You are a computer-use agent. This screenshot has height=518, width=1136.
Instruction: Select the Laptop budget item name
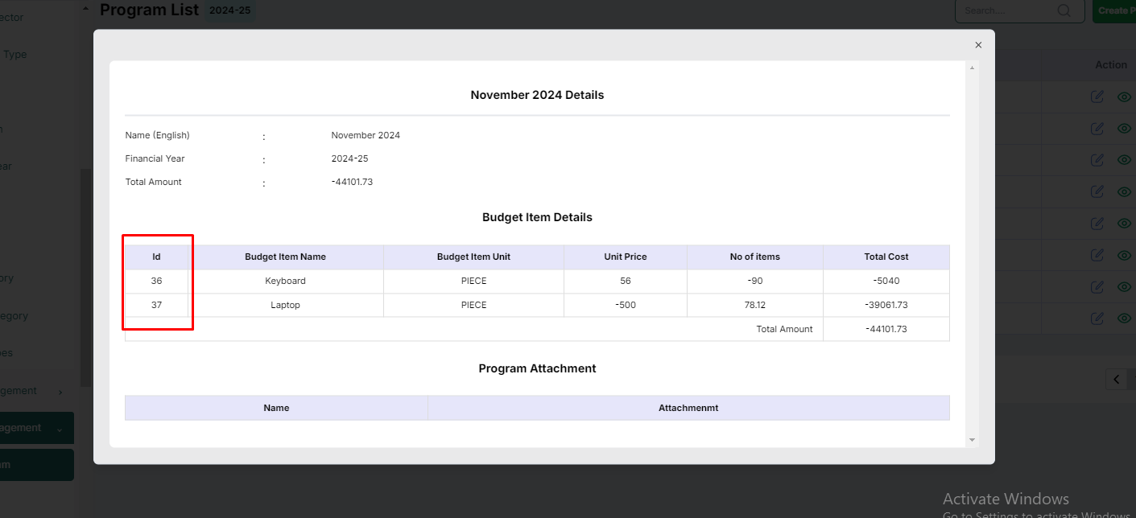point(285,306)
